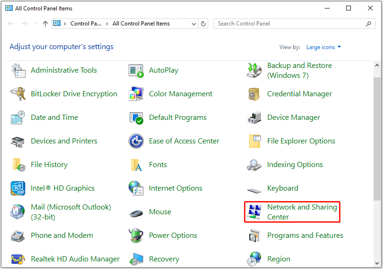Open Indexing Options text link

tap(295, 165)
